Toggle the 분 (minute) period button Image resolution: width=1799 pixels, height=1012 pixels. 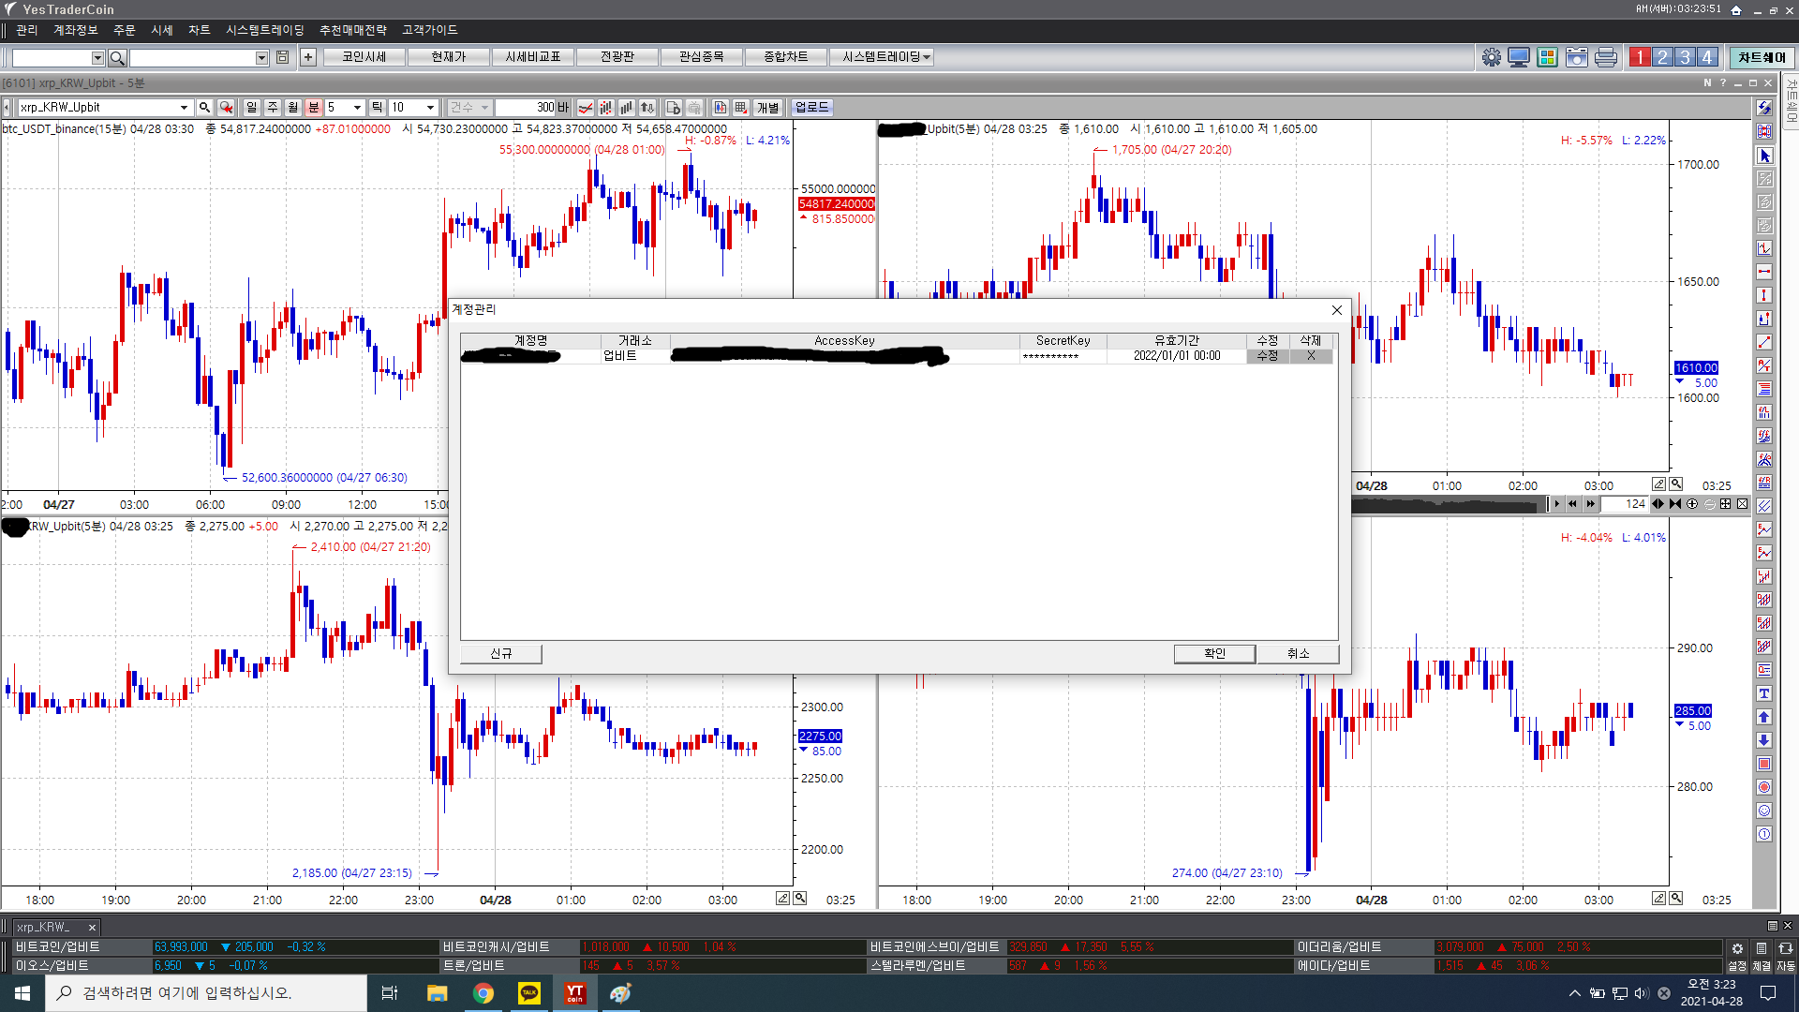[314, 108]
